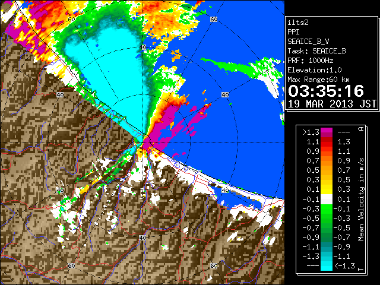Click the 60 km ring label to the southeast
This screenshot has height=285, width=380.
214,265
